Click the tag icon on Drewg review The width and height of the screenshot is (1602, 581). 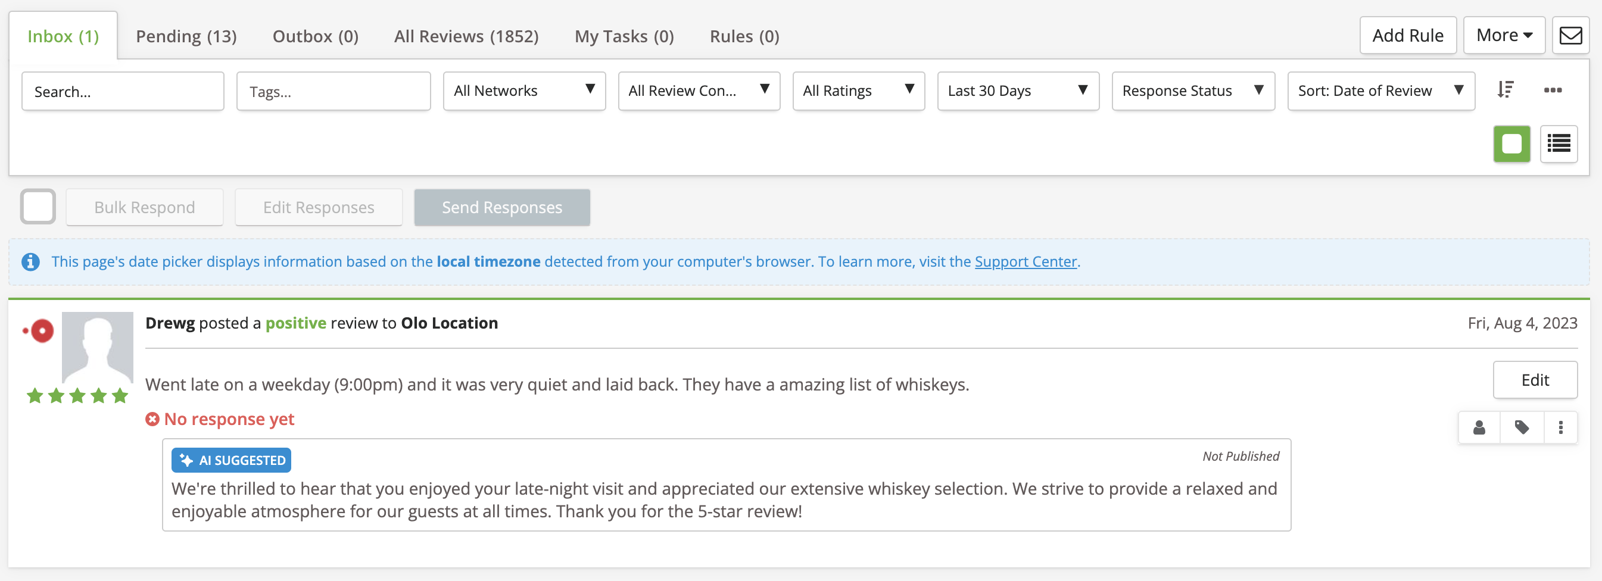point(1521,427)
